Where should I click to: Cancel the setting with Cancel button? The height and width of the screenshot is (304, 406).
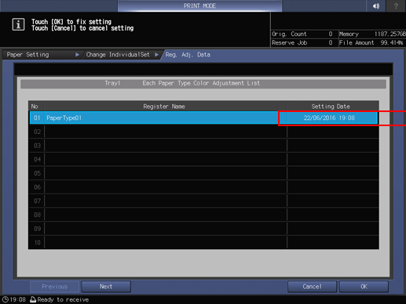312,287
